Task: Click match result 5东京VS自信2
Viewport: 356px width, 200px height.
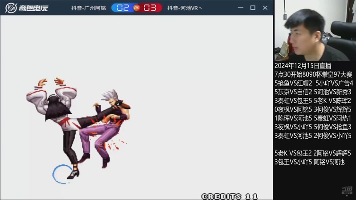Action: 293,92
